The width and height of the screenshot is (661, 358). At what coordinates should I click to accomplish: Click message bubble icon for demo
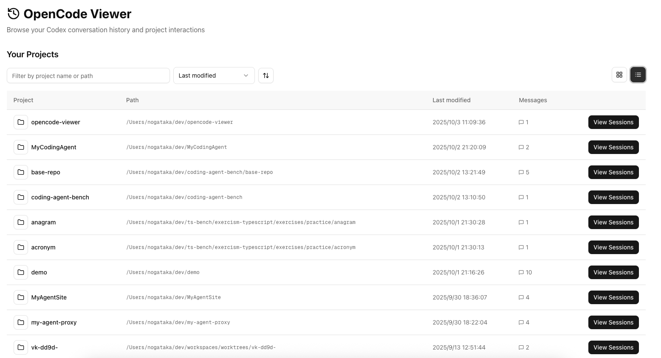(521, 272)
